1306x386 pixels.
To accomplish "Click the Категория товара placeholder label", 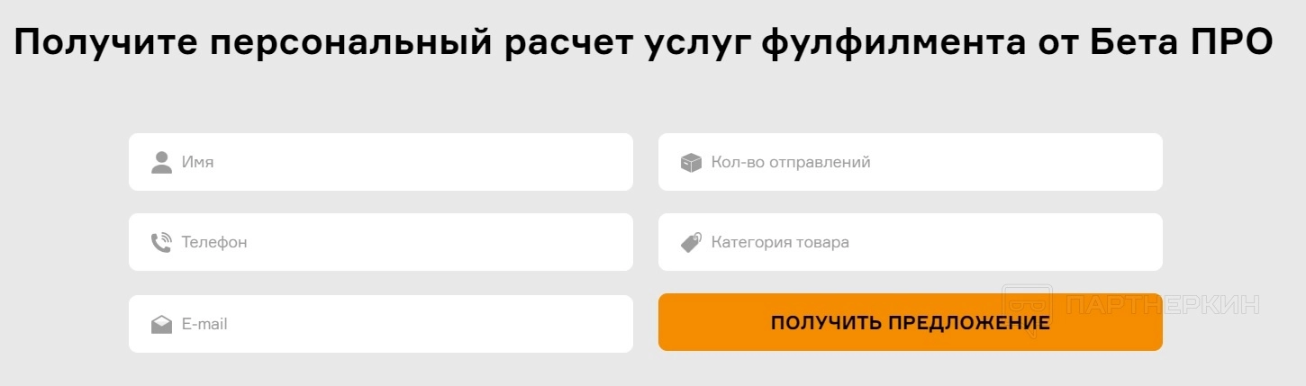I will (780, 242).
